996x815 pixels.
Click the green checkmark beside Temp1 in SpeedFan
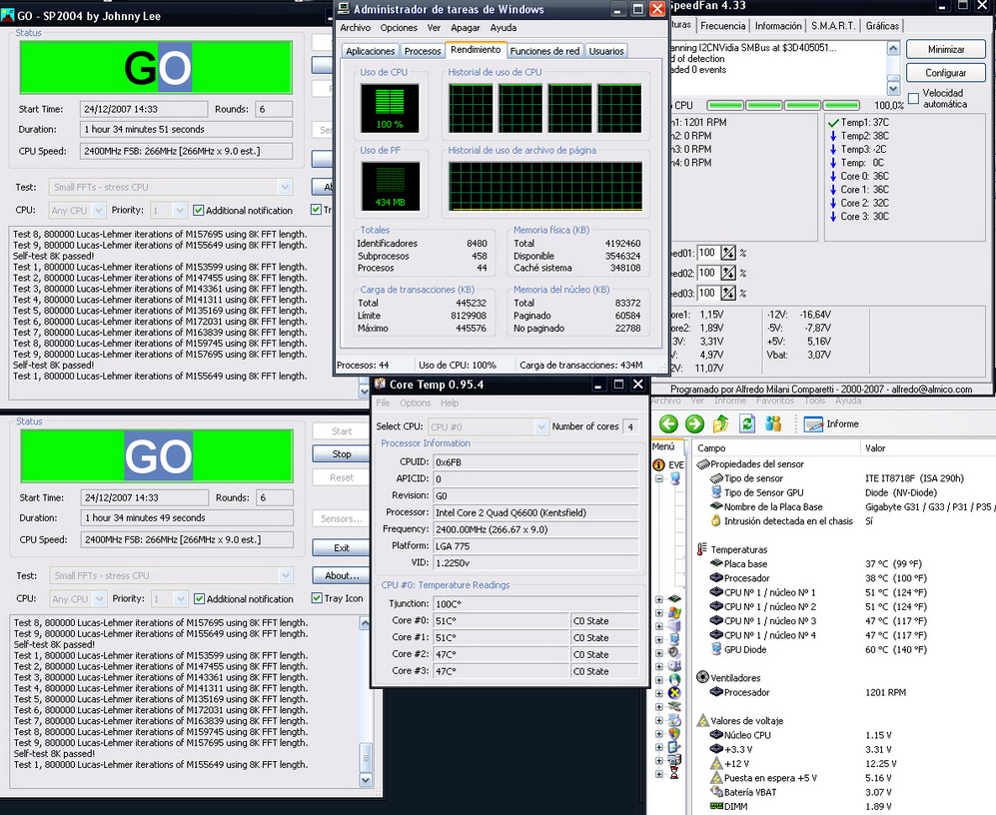point(833,122)
